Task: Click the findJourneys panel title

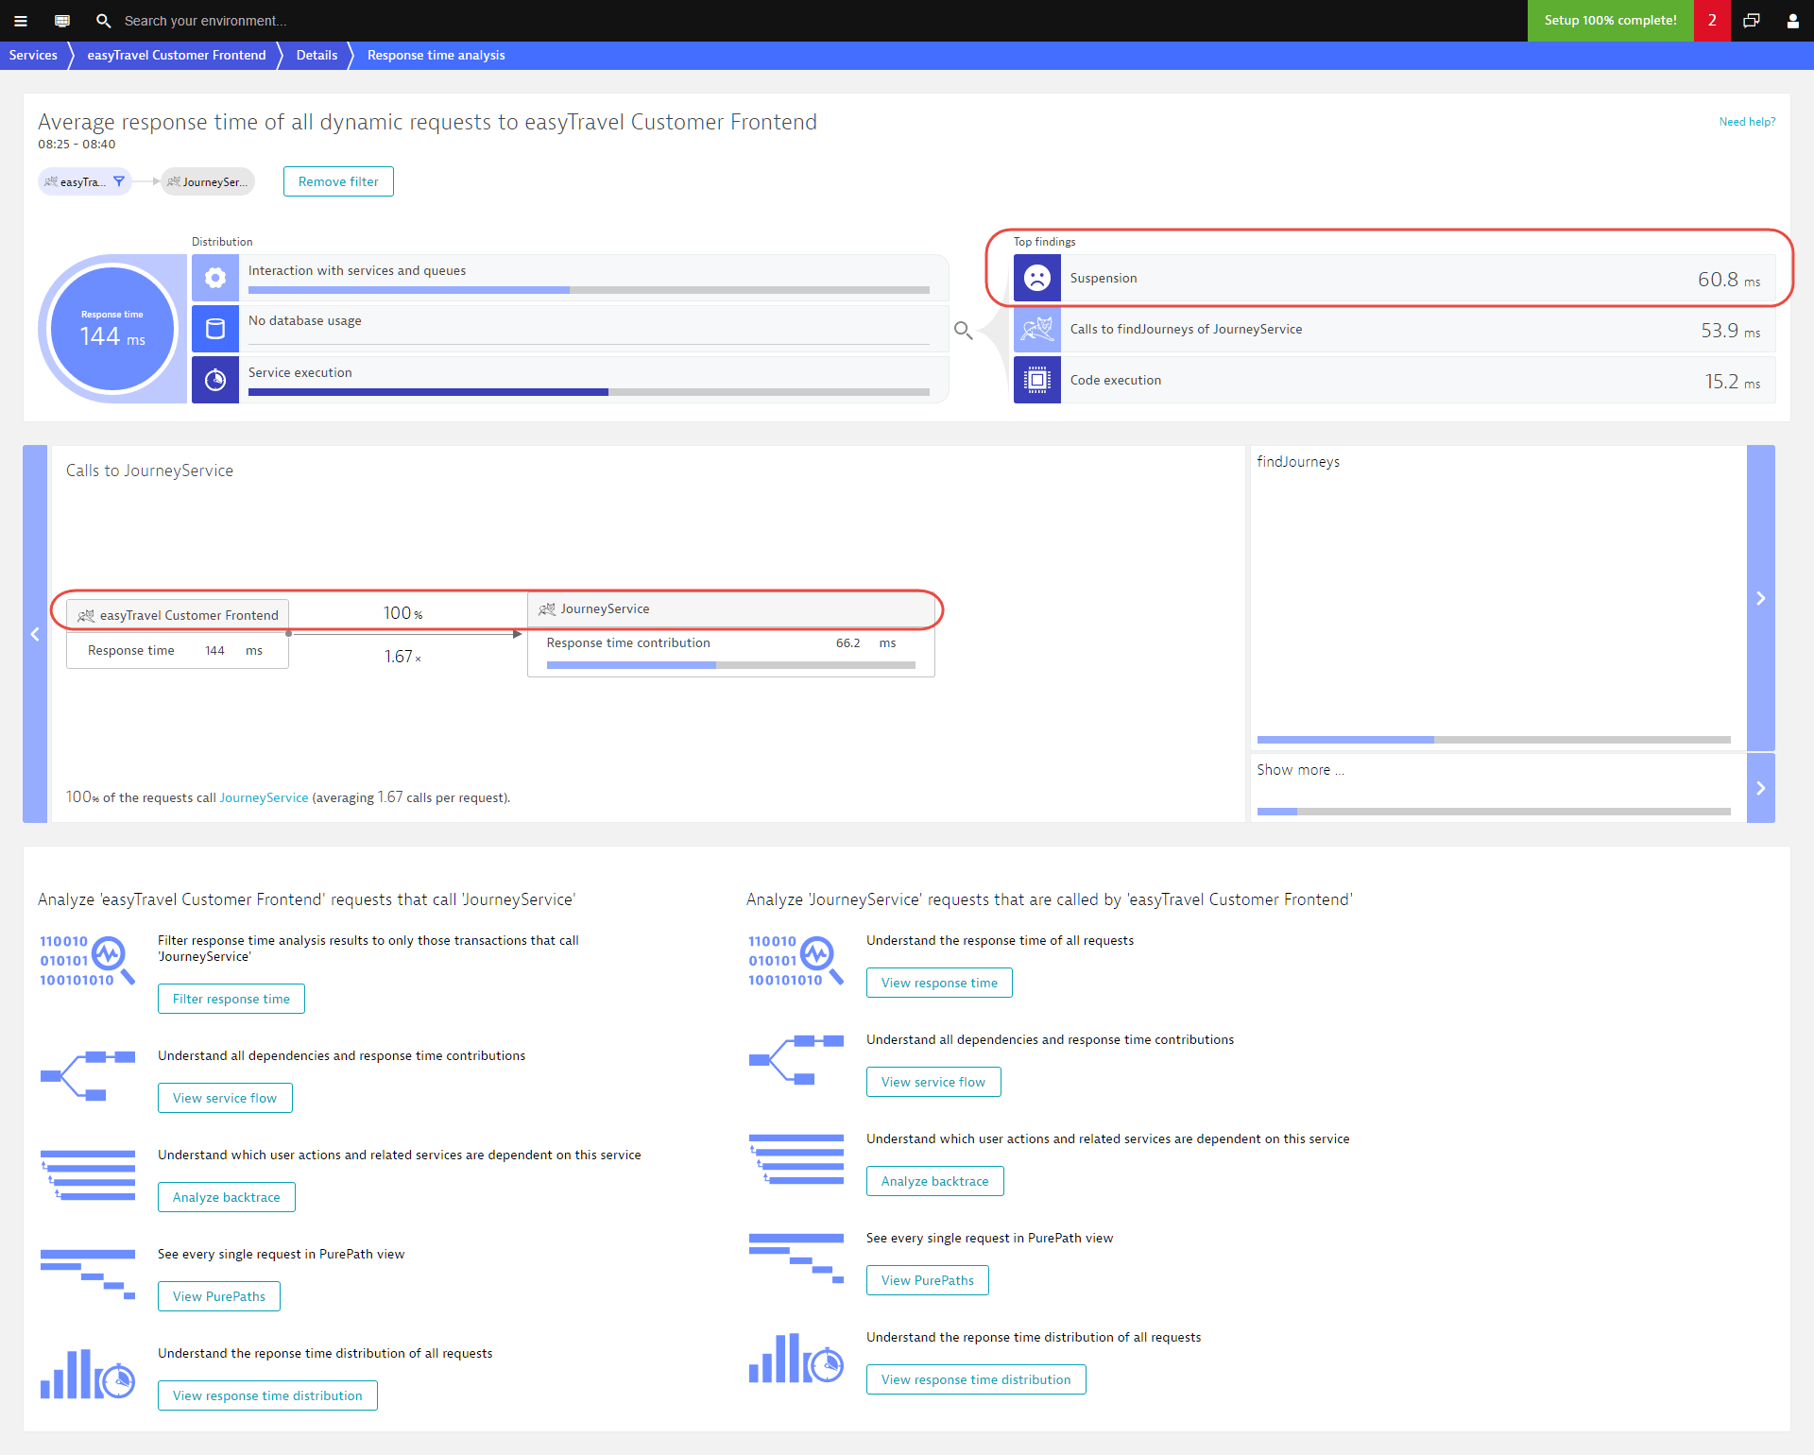Action: pyautogui.click(x=1298, y=461)
